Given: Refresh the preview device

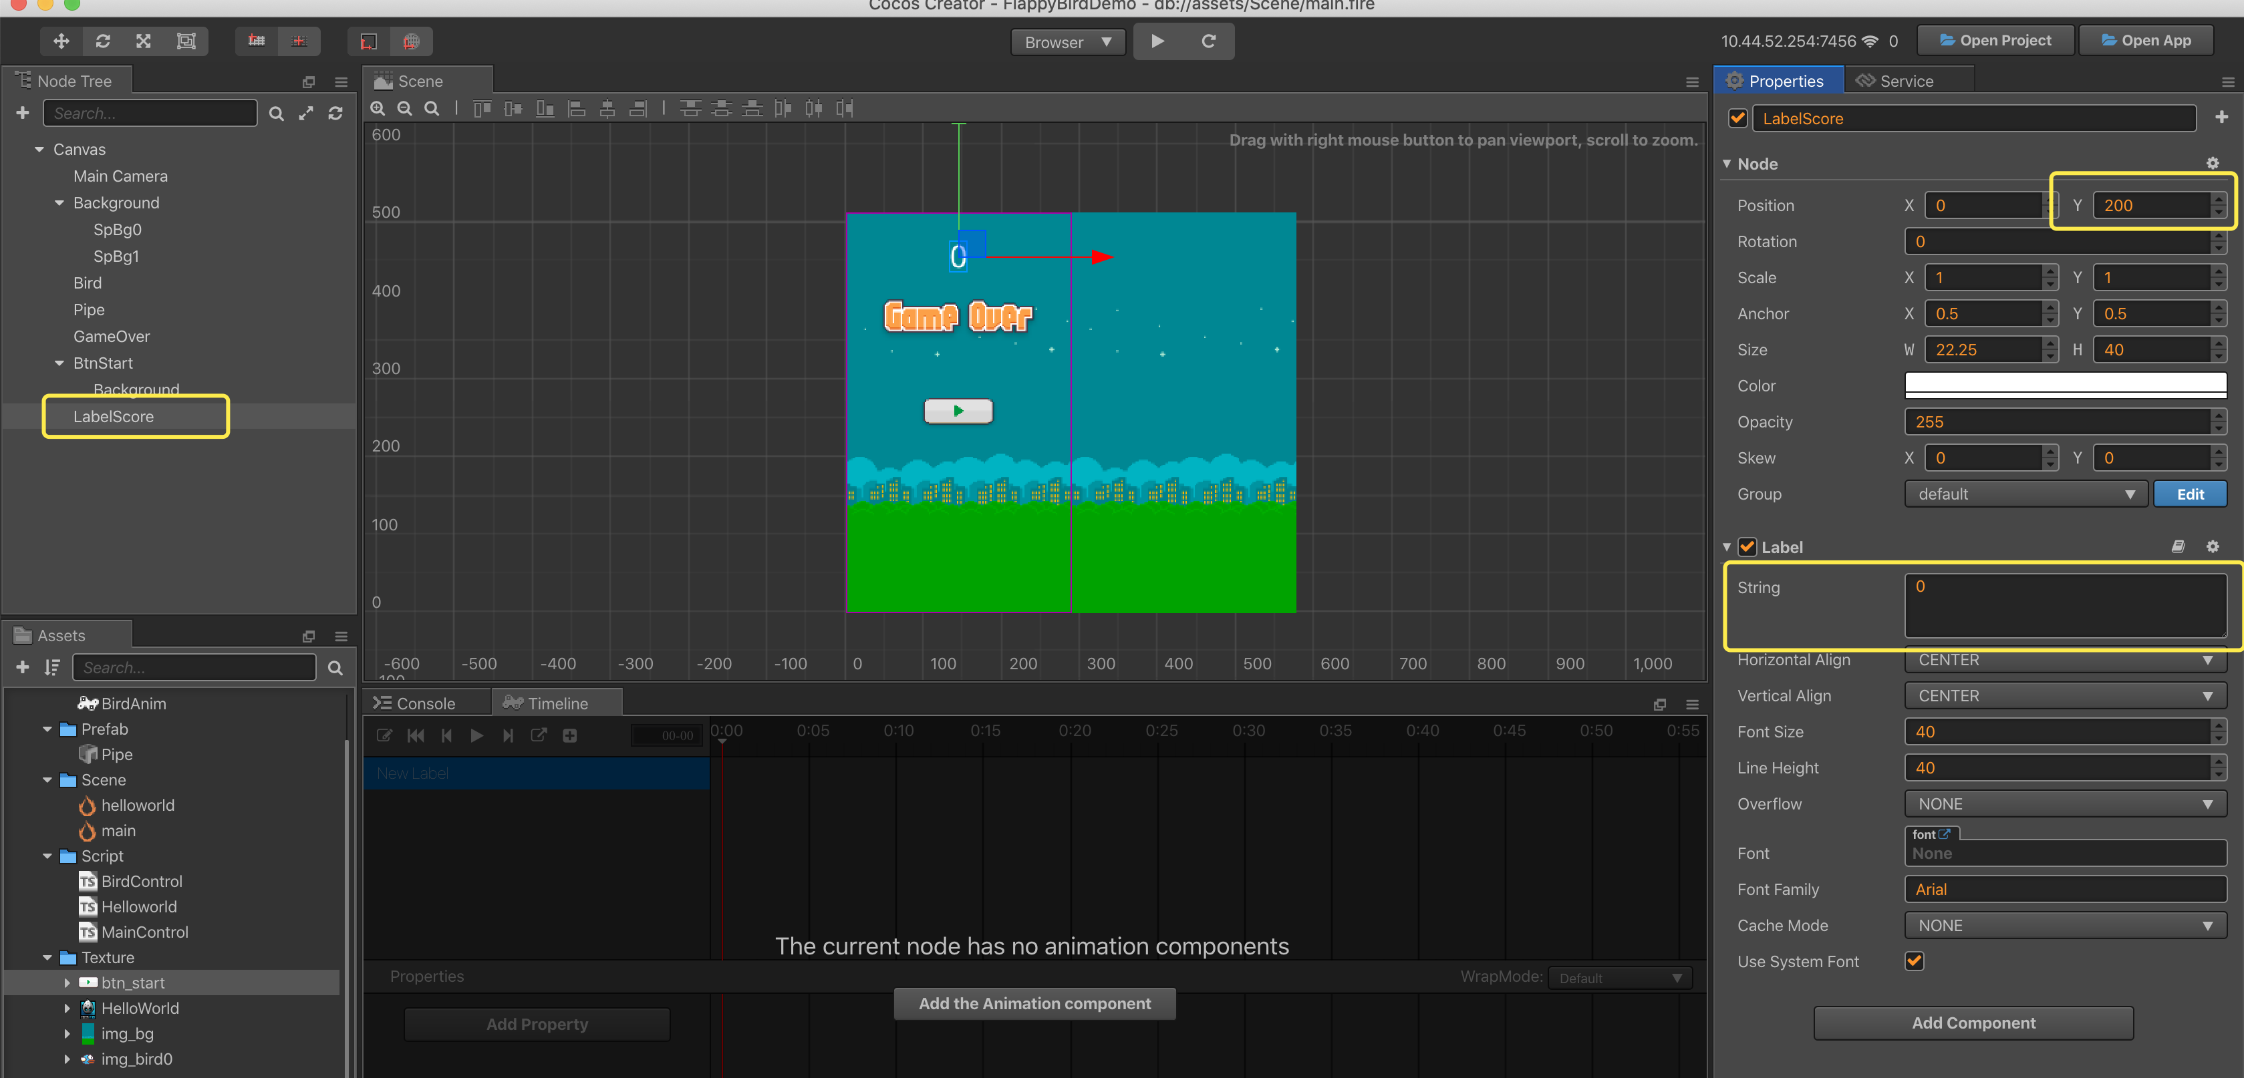Looking at the screenshot, I should click(x=1208, y=41).
